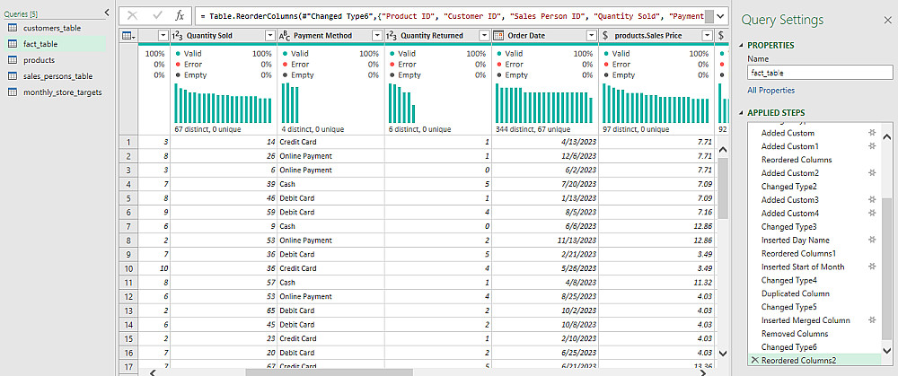Screen dimensions: 898x376
Task: Delete the Reordered Columns2 step
Action: click(x=753, y=361)
